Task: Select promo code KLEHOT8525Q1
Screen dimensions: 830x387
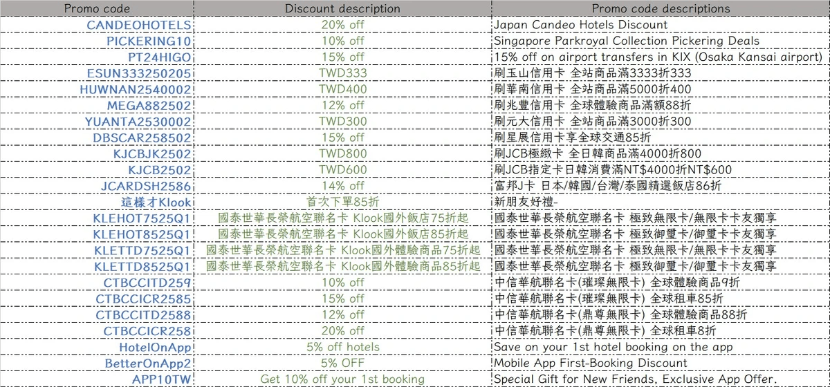Action: coord(142,234)
